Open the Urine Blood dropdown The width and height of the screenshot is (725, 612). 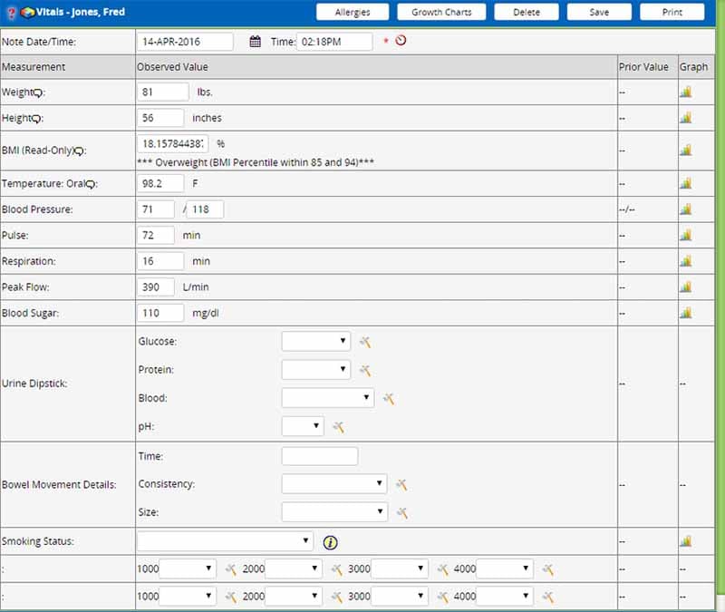tap(327, 398)
